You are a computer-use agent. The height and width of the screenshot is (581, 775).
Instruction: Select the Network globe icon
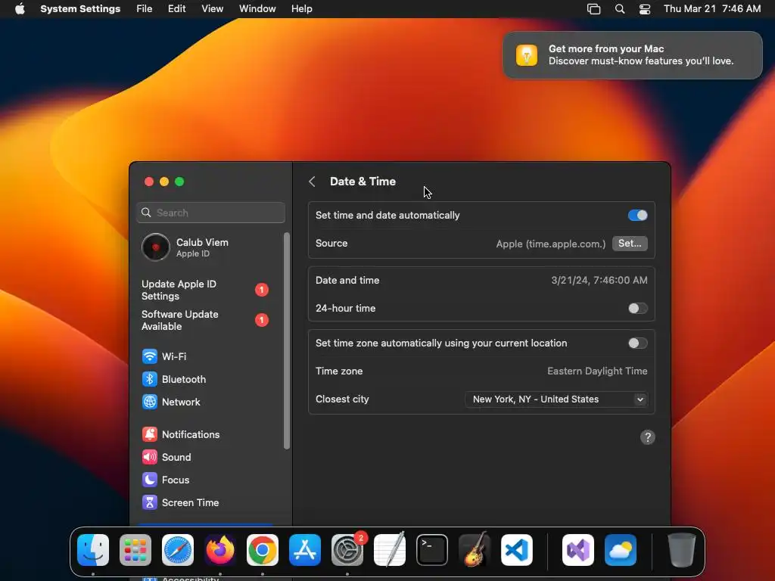click(x=150, y=402)
